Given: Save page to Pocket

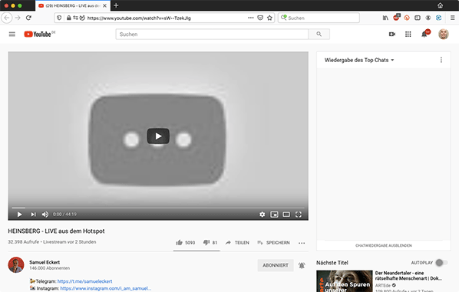Looking at the screenshot, I should (260, 18).
